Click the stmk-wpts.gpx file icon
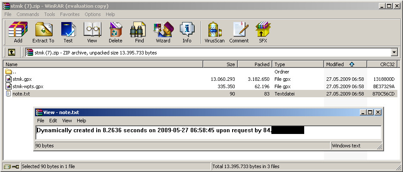Image resolution: width=403 pixels, height=172 pixels. click(9, 86)
